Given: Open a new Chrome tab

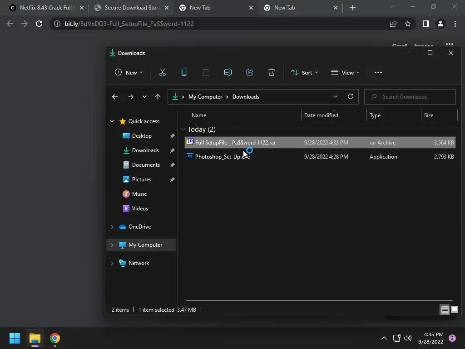Looking at the screenshot, I should tap(352, 8).
